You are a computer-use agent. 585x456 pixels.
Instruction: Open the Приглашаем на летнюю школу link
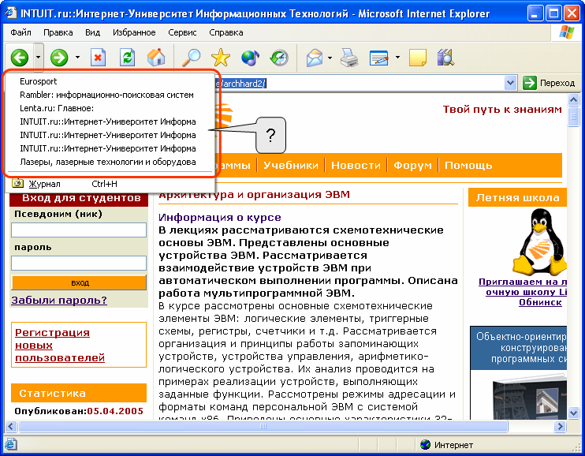522,292
